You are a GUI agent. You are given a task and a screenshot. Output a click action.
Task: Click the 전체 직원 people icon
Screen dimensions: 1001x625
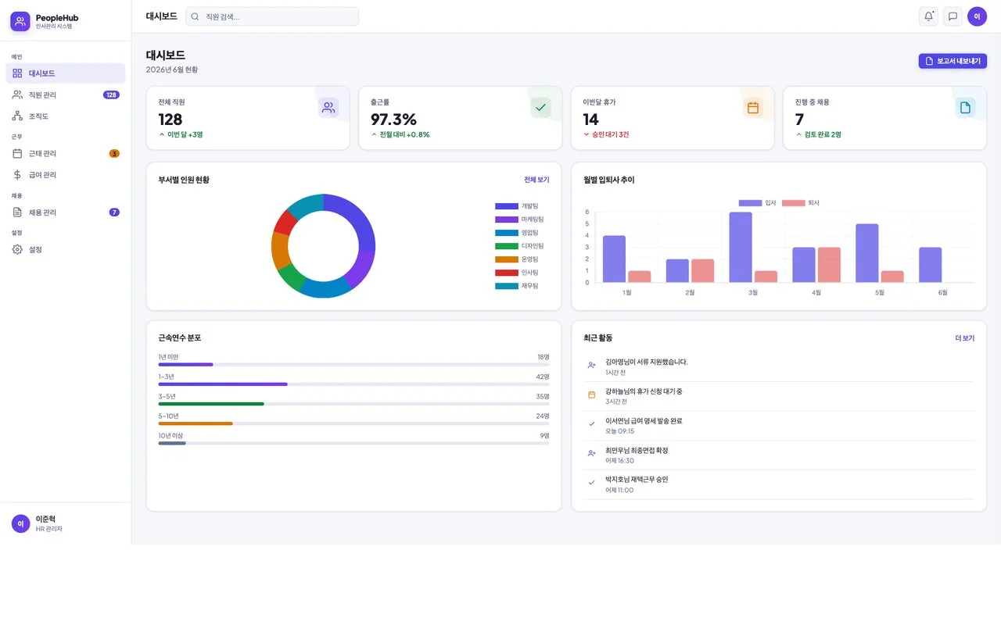tap(328, 108)
